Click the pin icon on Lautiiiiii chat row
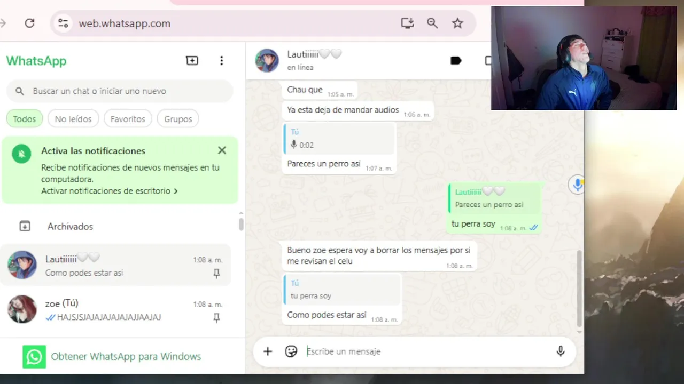The width and height of the screenshot is (684, 384). tap(216, 273)
